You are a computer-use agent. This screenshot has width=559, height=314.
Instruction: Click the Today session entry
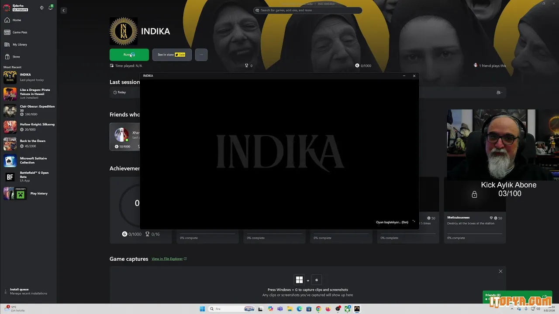pyautogui.click(x=120, y=92)
